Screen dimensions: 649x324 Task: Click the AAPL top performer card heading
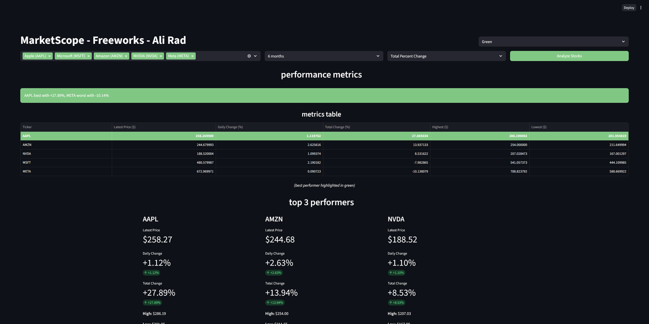[x=150, y=219]
